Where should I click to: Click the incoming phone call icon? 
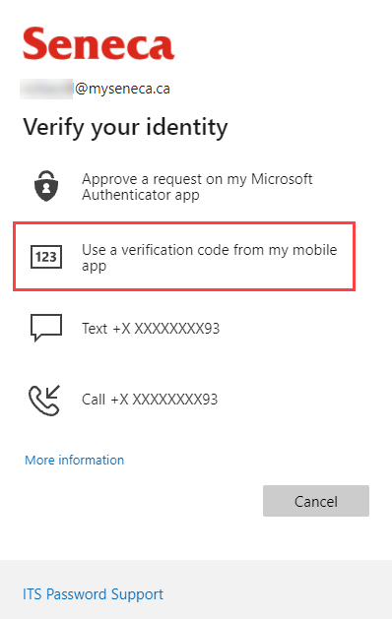[44, 400]
